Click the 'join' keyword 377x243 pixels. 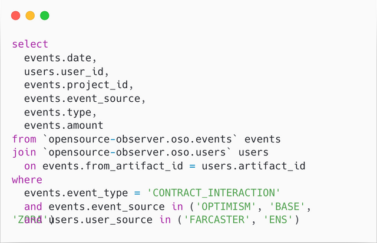(24, 153)
